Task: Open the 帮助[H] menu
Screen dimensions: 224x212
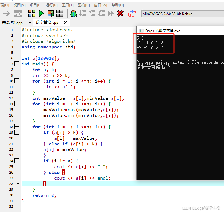Action: pos(118,5)
